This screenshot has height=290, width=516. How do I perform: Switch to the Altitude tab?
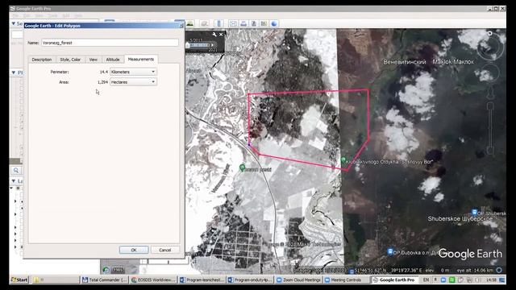(x=113, y=60)
